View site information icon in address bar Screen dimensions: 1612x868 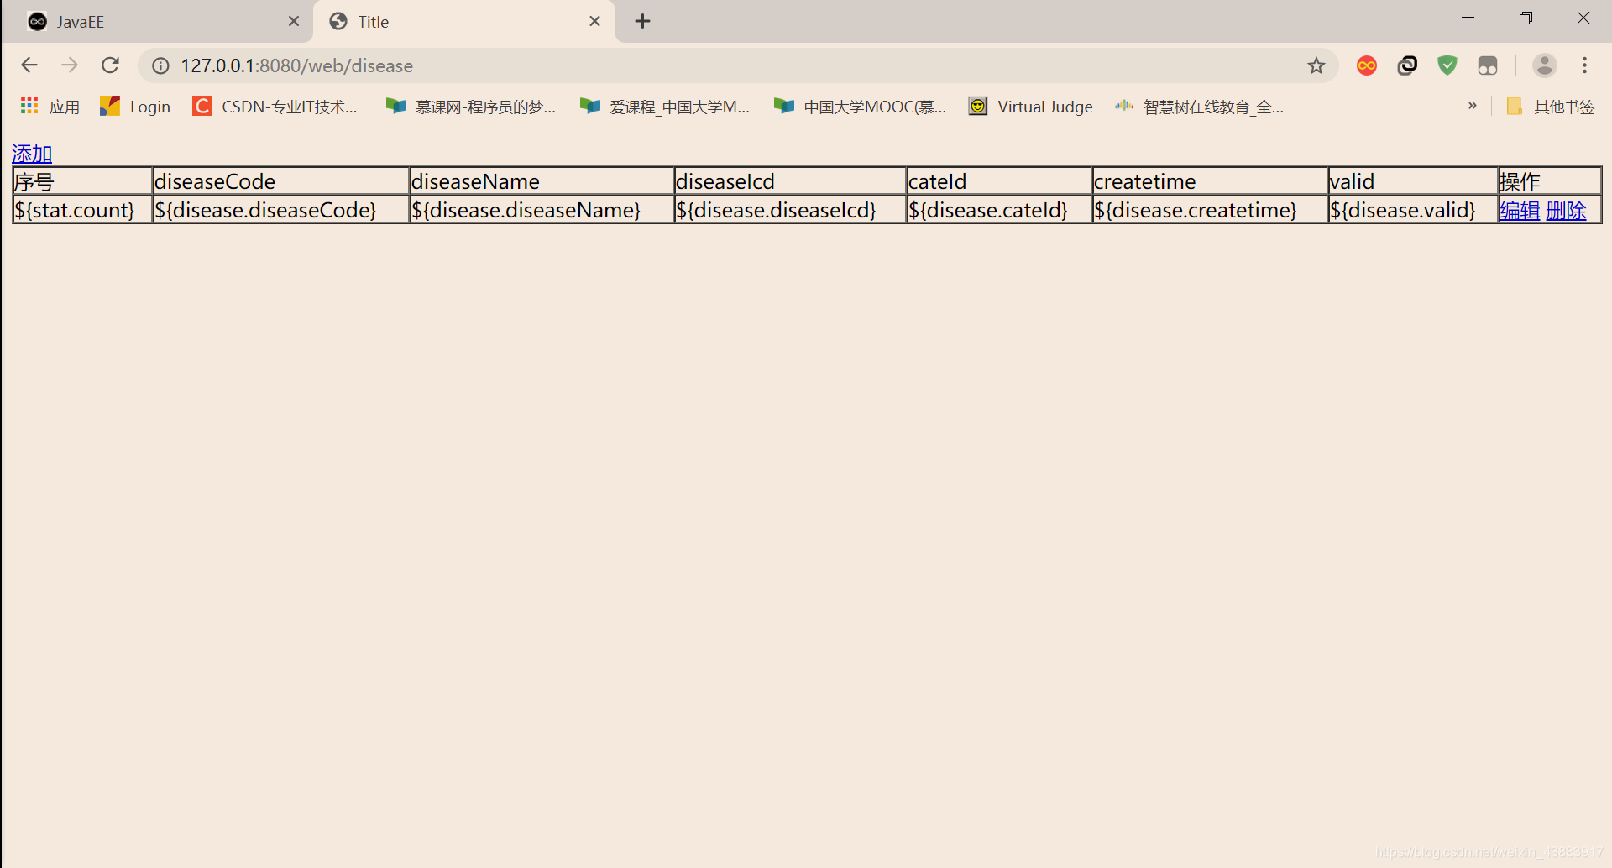(x=160, y=65)
